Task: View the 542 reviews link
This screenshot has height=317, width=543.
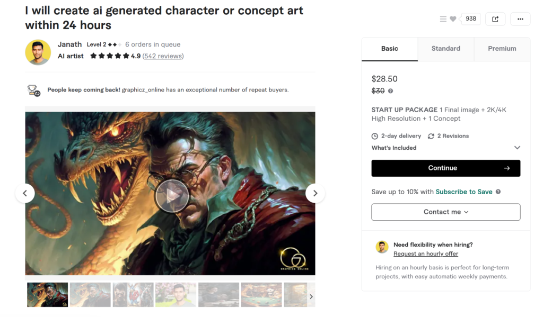Action: coord(163,56)
